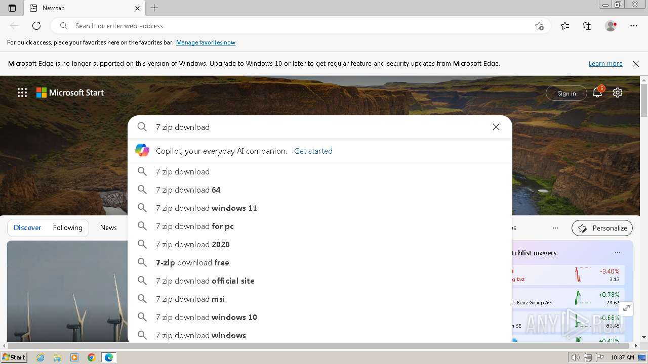Open the tab actions menu icon

coord(12,8)
